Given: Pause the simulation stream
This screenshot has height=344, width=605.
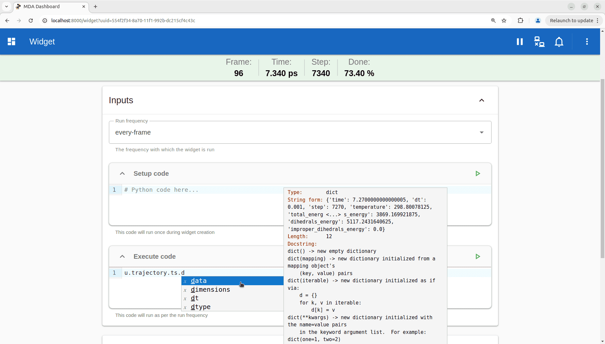Looking at the screenshot, I should (x=520, y=41).
